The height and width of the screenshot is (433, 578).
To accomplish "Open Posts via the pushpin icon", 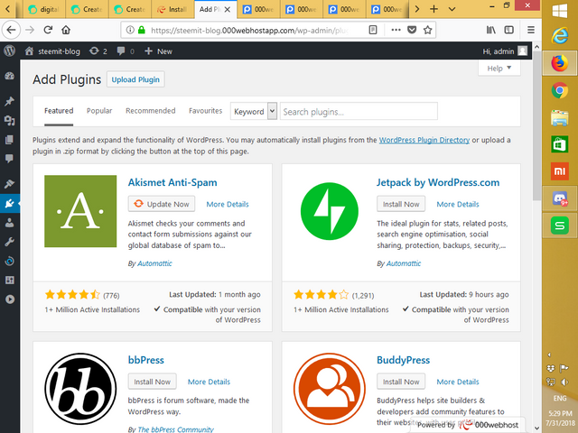I will click(9, 100).
